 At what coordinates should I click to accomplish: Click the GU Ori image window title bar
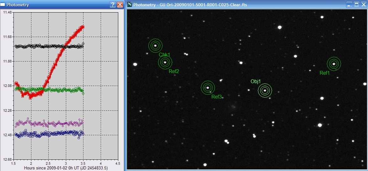(x=235, y=5)
